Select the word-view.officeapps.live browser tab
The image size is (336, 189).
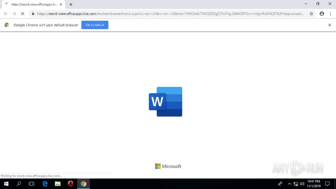click(x=33, y=4)
